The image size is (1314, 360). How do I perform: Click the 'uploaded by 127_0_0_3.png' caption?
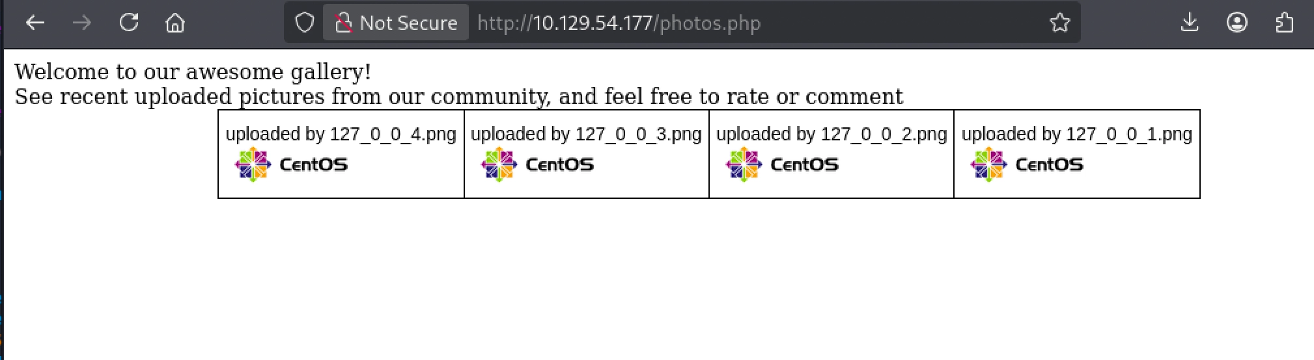point(586,134)
